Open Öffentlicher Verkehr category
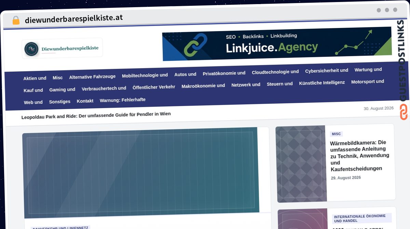The image size is (410, 229). tap(154, 87)
